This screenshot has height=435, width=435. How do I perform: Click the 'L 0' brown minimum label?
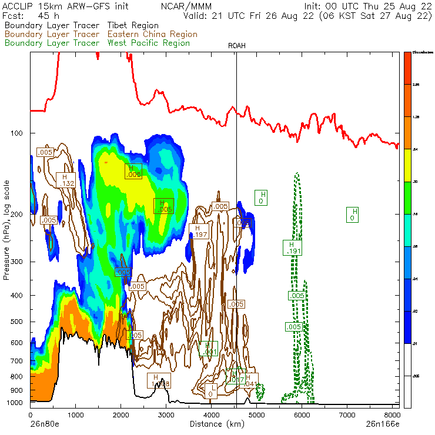tap(211, 391)
